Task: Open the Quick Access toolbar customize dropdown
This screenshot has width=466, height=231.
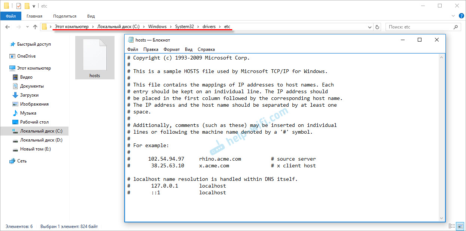Action: pos(34,6)
